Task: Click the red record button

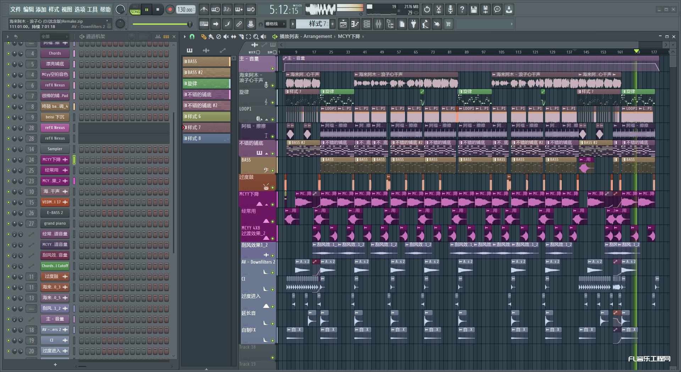Action: pyautogui.click(x=170, y=10)
